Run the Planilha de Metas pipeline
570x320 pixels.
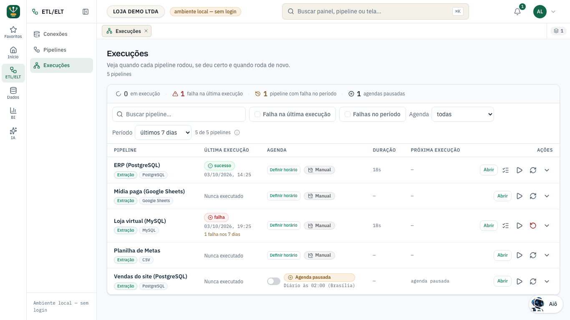click(520, 255)
